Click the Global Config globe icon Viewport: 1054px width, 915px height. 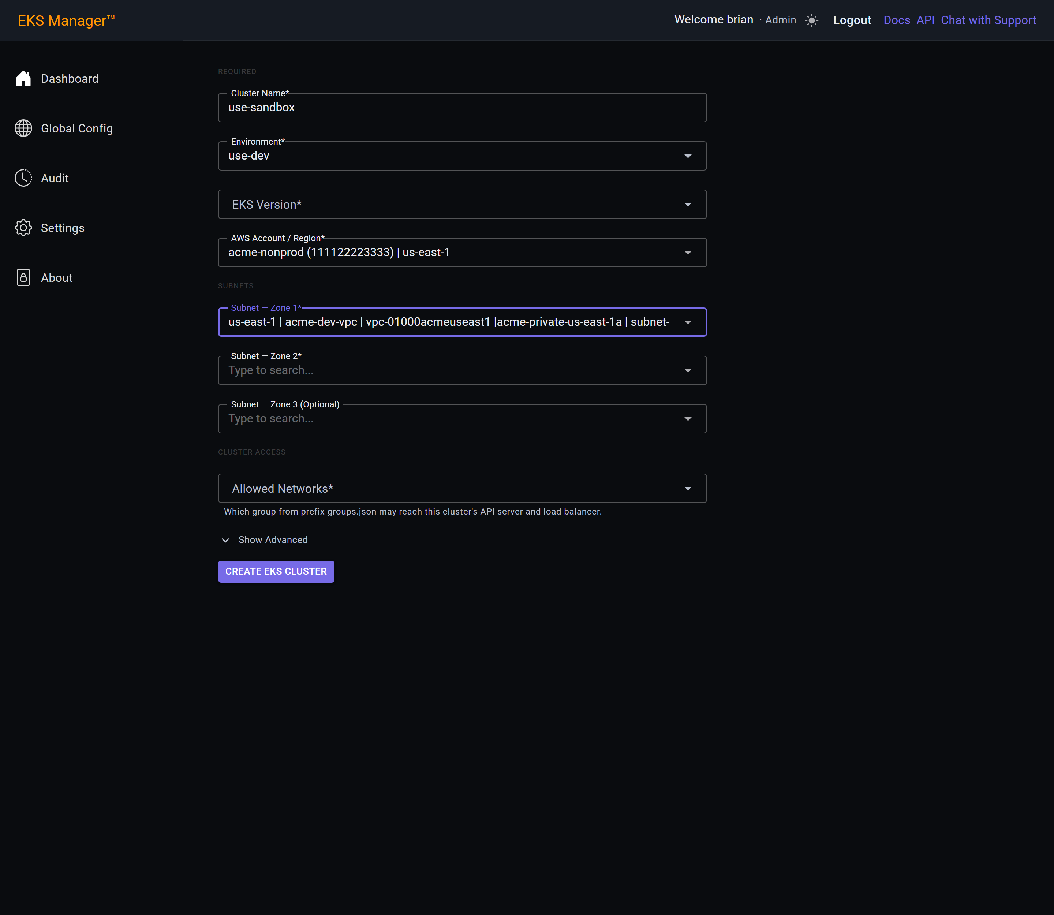click(23, 128)
